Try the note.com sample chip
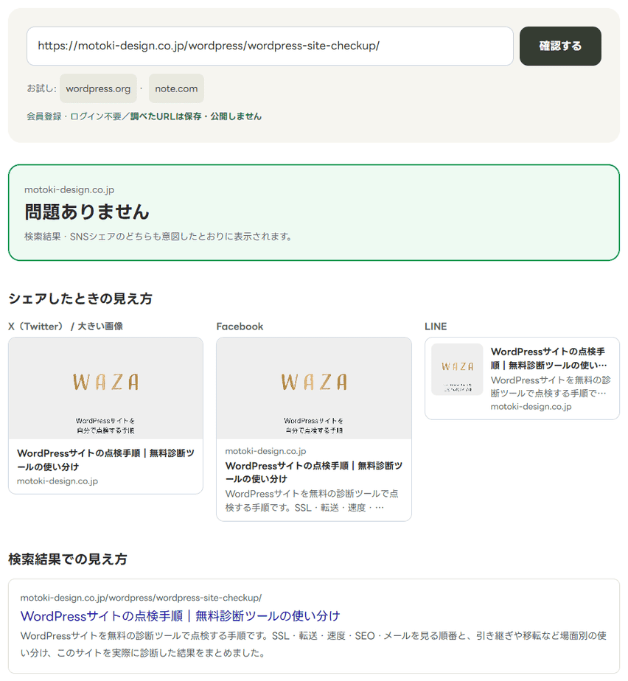 pyautogui.click(x=176, y=88)
